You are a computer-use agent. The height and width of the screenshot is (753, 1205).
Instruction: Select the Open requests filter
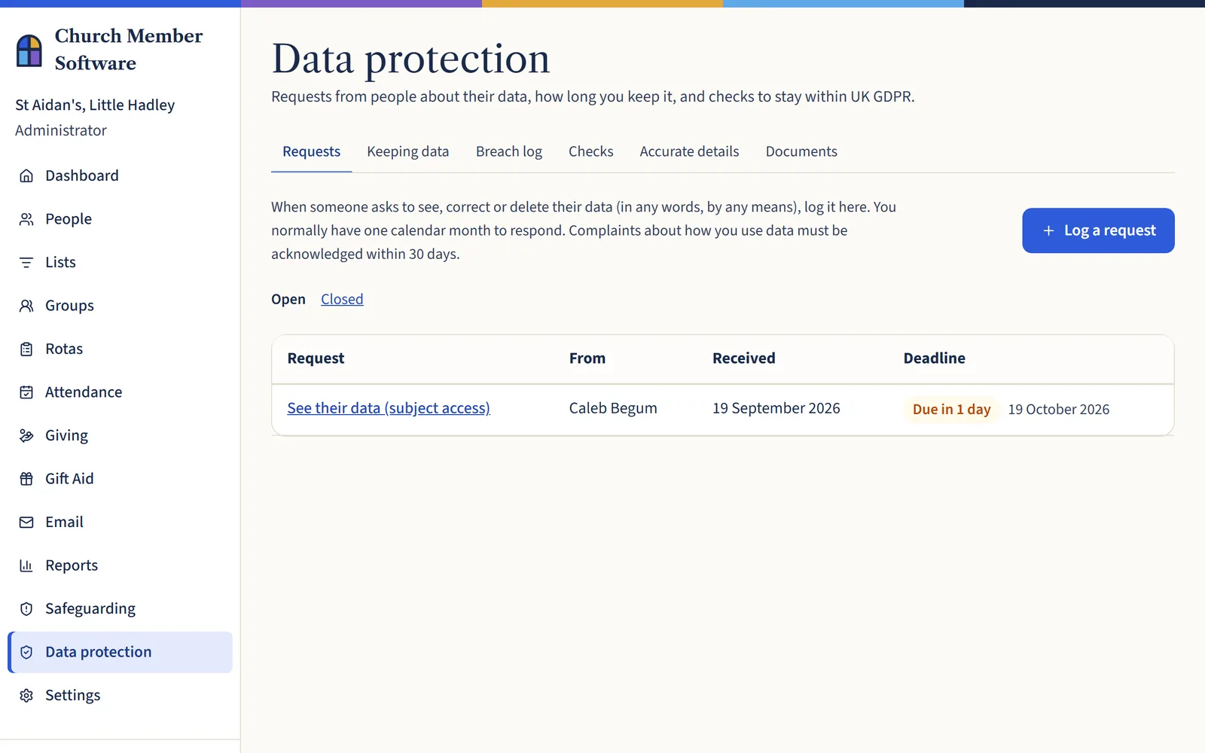tap(288, 299)
